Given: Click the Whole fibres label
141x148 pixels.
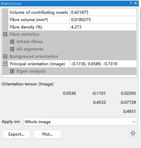Looking at the screenshot, I should (30, 42).
